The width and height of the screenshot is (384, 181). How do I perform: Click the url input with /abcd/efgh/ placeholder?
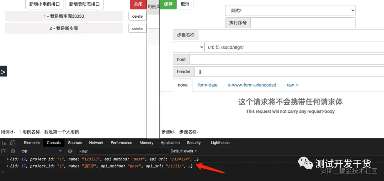(x=294, y=47)
